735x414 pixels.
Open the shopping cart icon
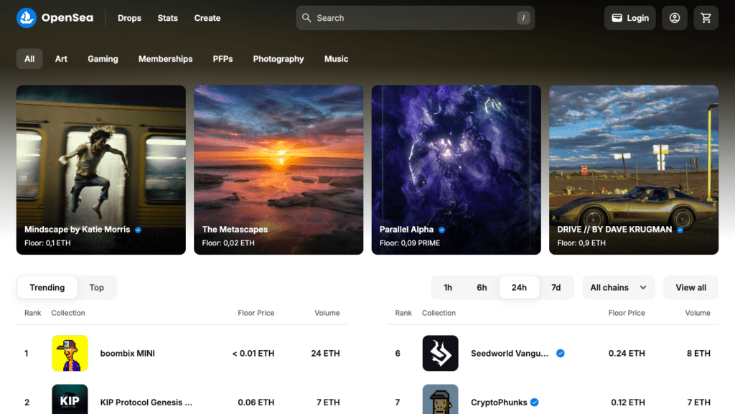(x=706, y=18)
